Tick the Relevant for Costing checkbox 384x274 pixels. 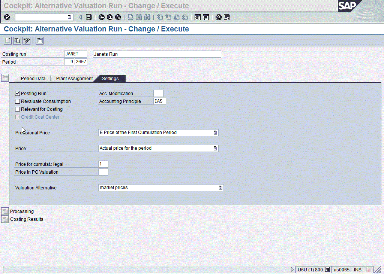point(17,109)
